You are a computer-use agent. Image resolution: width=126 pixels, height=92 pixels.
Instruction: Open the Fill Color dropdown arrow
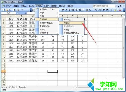pos(117,10)
